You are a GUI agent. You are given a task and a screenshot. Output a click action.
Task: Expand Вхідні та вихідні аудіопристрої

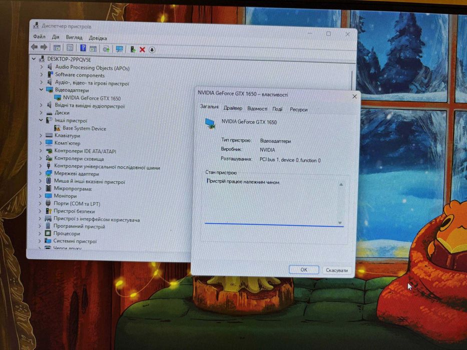pyautogui.click(x=41, y=105)
